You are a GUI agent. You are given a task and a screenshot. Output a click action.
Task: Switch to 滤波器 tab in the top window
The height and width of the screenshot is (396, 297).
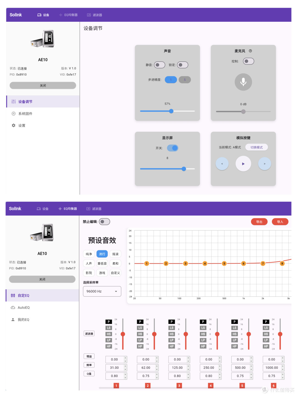(95, 15)
